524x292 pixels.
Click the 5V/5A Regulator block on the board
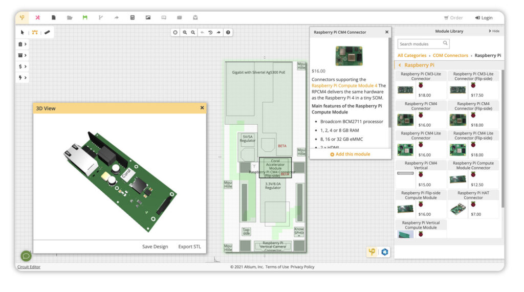click(x=248, y=147)
